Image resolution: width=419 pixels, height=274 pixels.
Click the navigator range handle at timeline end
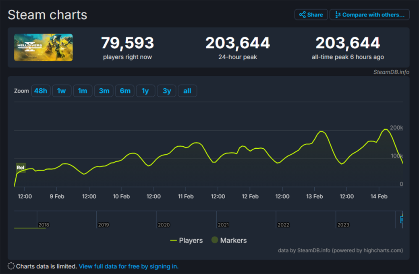tap(402, 220)
